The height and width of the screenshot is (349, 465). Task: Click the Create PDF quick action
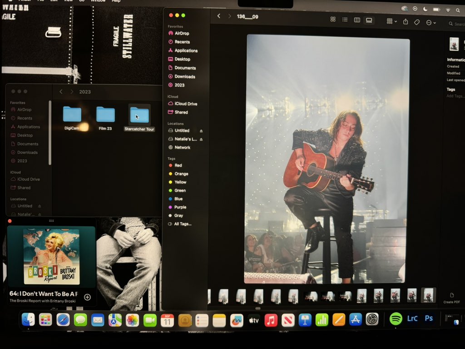(x=452, y=298)
